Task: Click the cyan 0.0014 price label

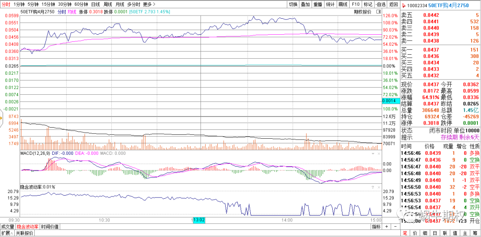Action: (391, 101)
